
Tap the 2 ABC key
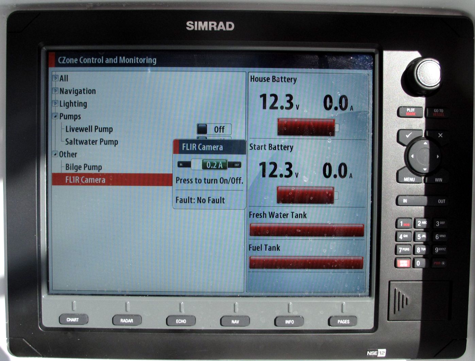pos(421,223)
